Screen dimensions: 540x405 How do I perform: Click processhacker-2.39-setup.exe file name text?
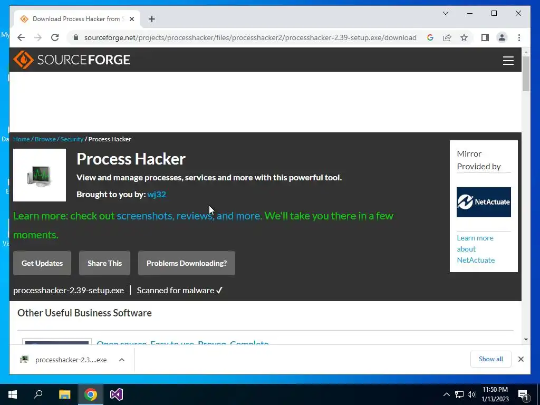69,291
